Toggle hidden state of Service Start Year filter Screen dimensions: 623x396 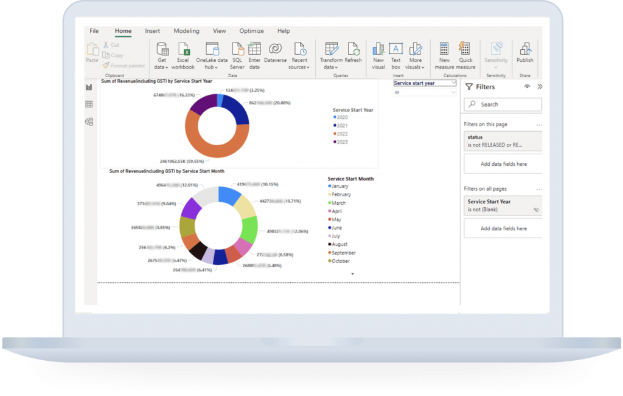(x=536, y=210)
